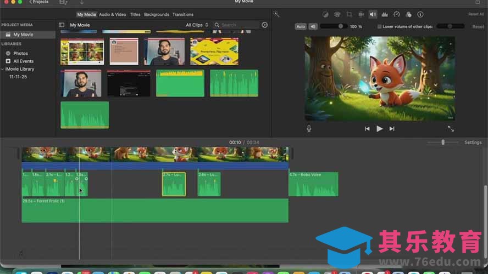Open the color balance tool

325,14
